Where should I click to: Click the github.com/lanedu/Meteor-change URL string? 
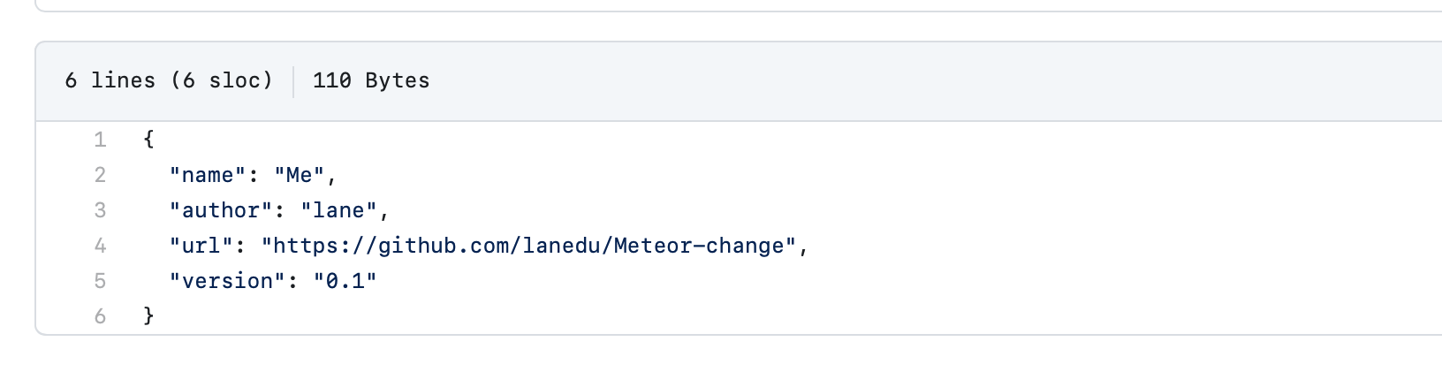pos(529,246)
